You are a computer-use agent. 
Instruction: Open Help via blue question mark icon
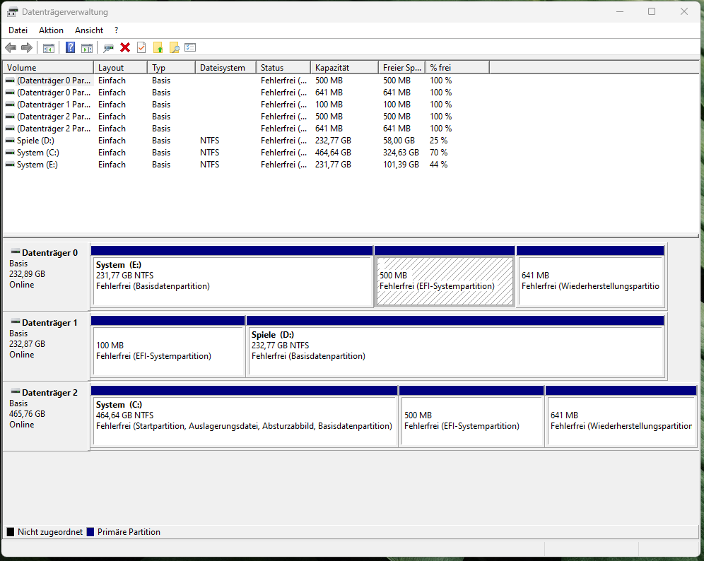71,47
